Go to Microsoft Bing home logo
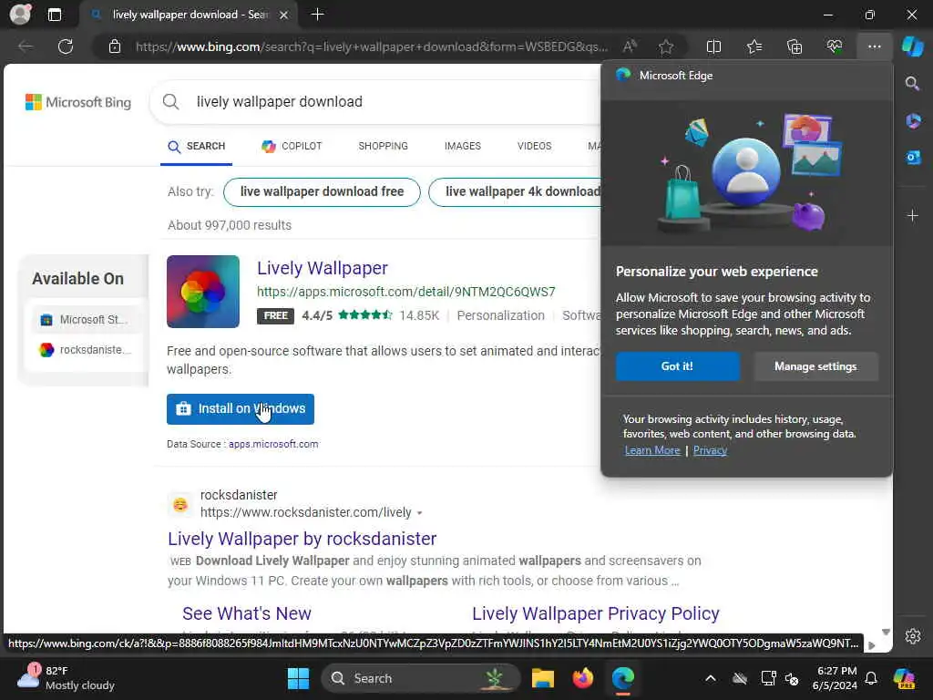Viewport: 933px width, 700px height. pos(78,102)
